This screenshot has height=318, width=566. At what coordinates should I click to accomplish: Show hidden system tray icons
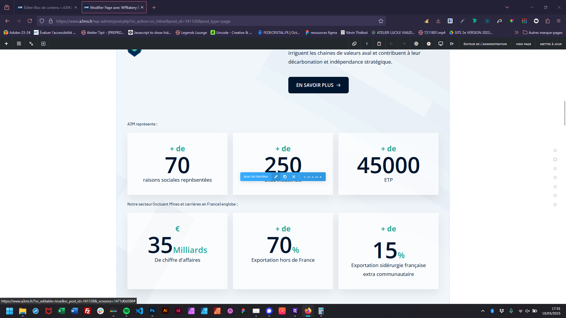pyautogui.click(x=483, y=311)
